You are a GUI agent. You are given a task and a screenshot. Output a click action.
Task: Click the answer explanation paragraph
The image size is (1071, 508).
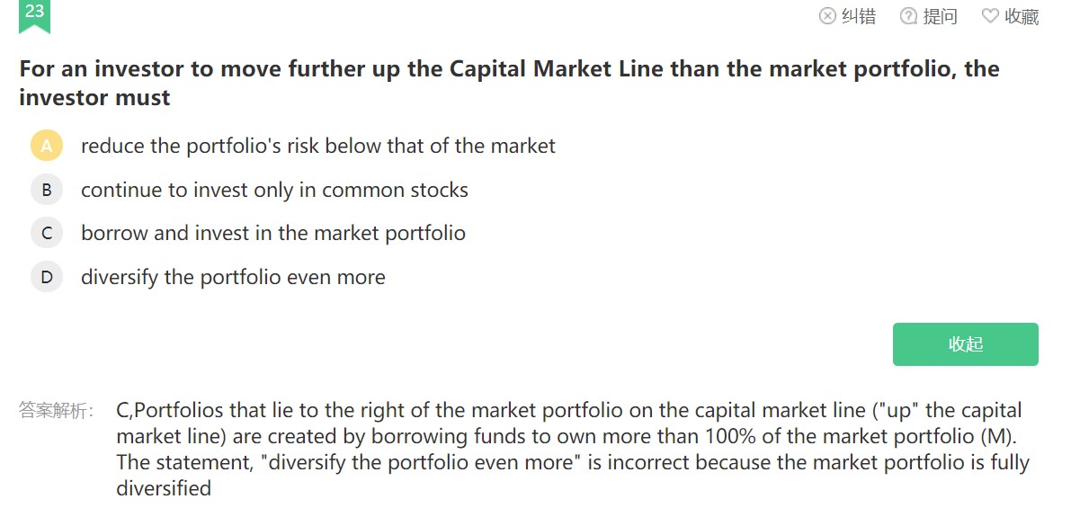tap(572, 450)
